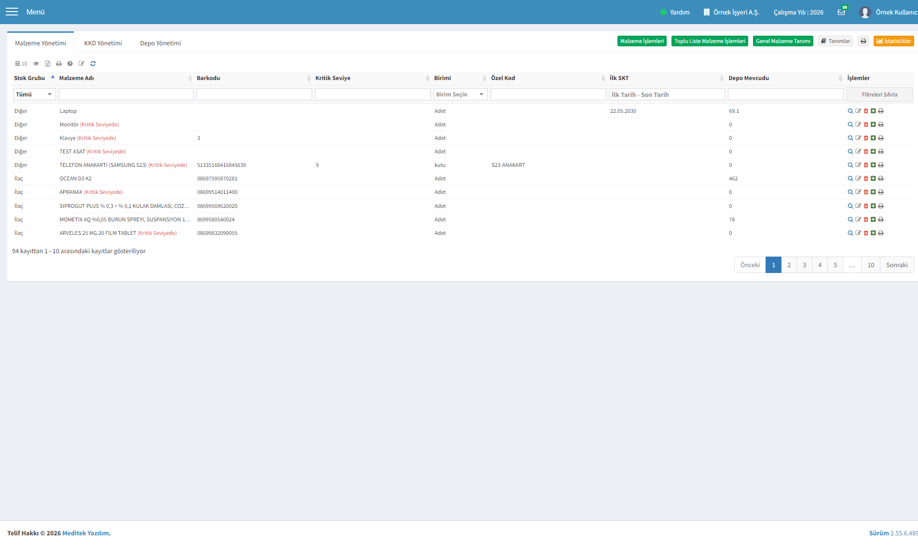918x545 pixels.
Task: Expand the Birim Seçin dropdown
Action: point(460,95)
